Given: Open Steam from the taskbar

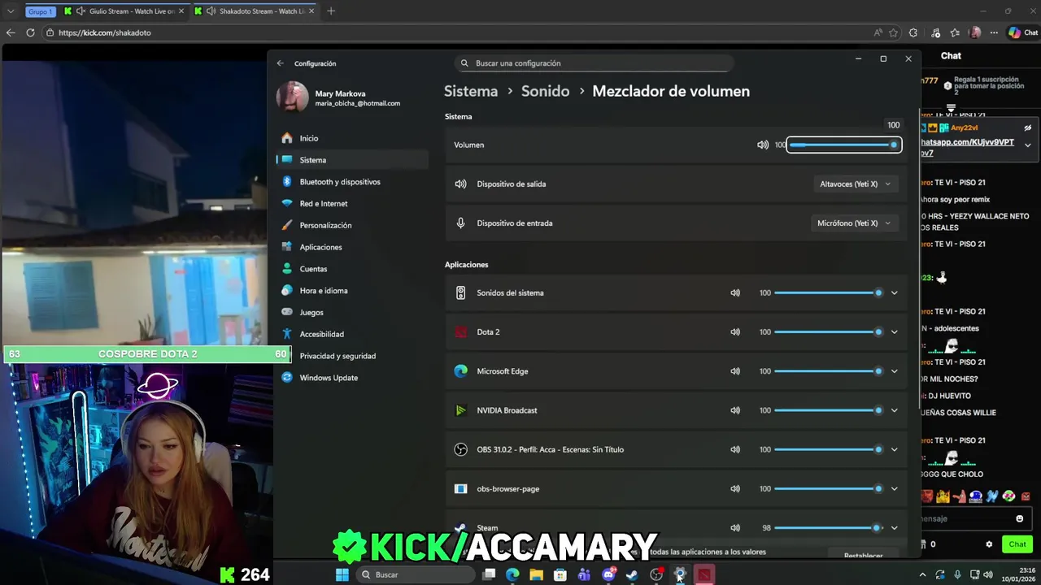Looking at the screenshot, I should (x=632, y=574).
